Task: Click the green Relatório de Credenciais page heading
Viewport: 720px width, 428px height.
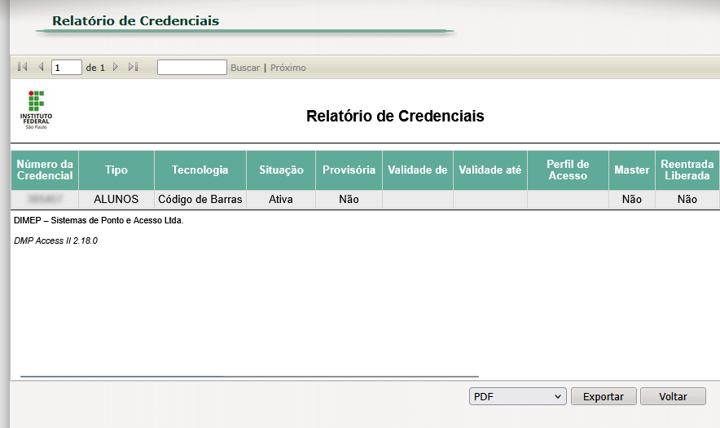Action: (x=135, y=20)
